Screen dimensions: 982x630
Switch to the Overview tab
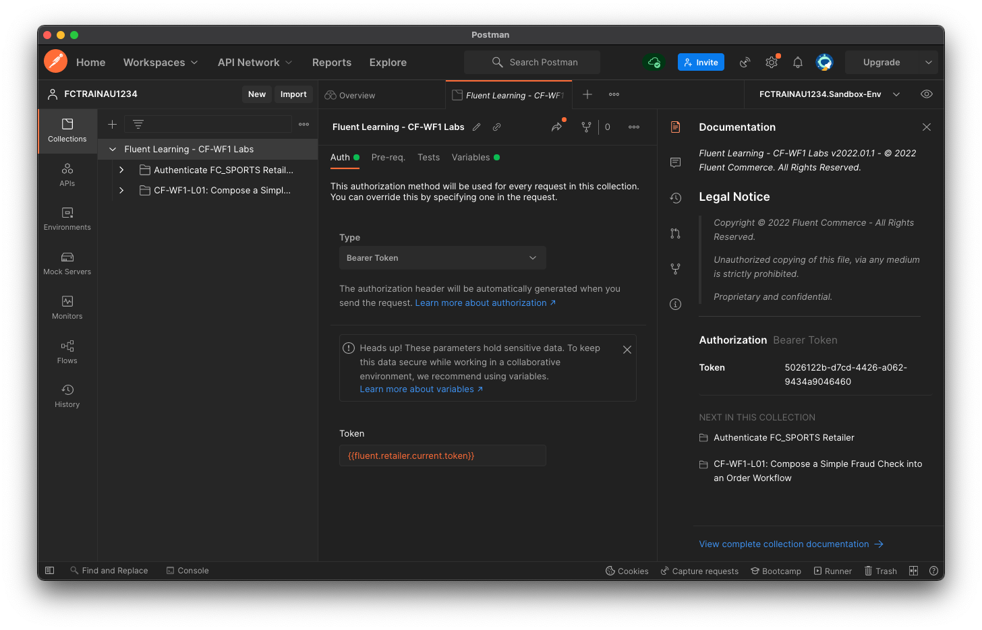point(350,95)
